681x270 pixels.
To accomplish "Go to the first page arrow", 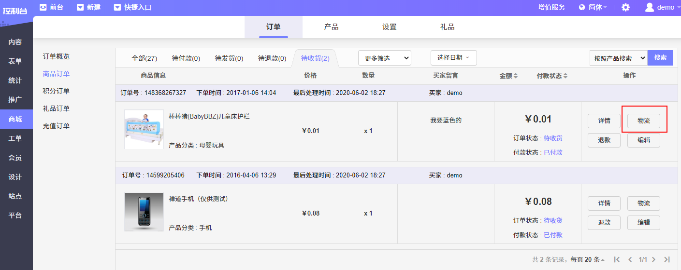I will (617, 259).
